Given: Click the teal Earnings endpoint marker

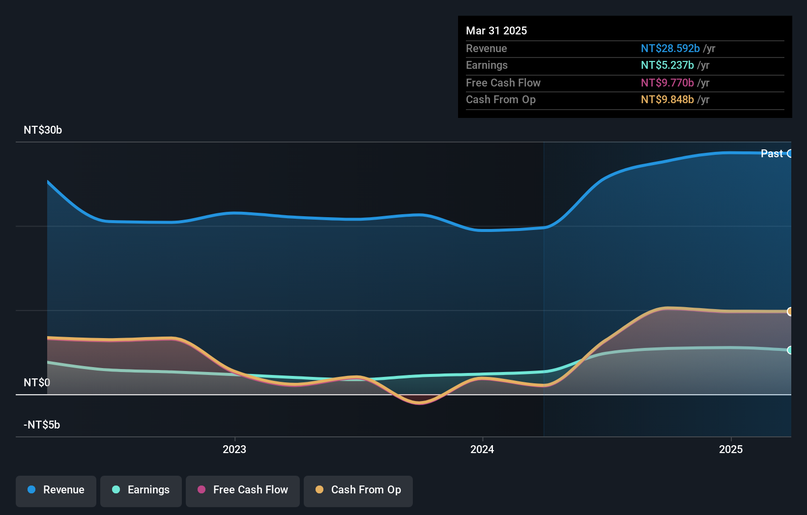Looking at the screenshot, I should 790,350.
